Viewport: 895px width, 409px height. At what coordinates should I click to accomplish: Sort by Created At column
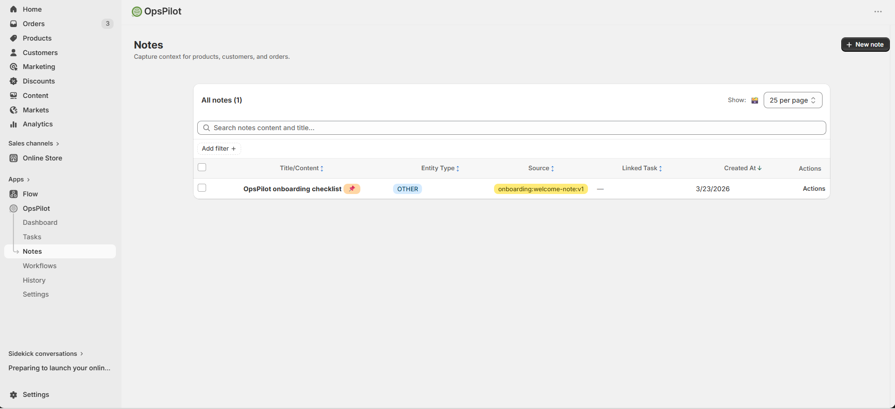tap(743, 168)
